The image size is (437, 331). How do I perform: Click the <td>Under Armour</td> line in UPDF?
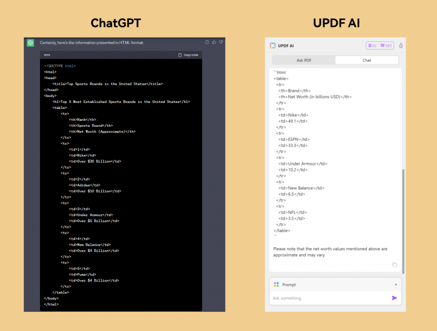click(303, 164)
